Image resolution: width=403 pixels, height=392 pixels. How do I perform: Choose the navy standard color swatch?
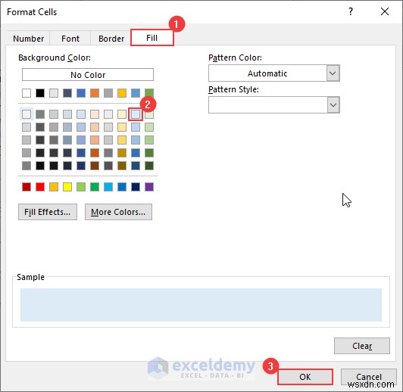[136, 187]
